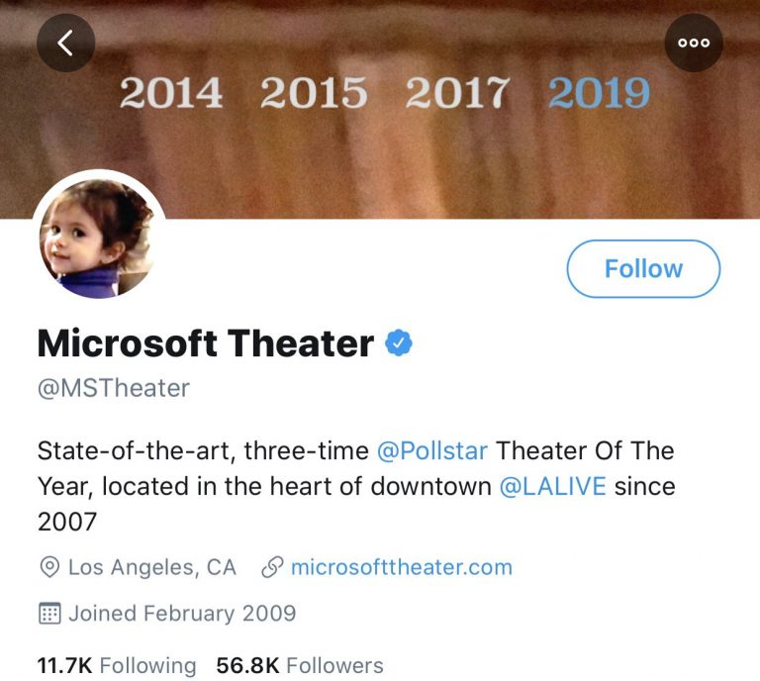Click the 2017 year in header banner
The width and height of the screenshot is (760, 681).
coord(456,94)
